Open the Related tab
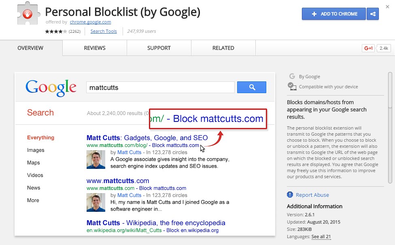Image resolution: width=395 pixels, height=245 pixels. pyautogui.click(x=223, y=48)
